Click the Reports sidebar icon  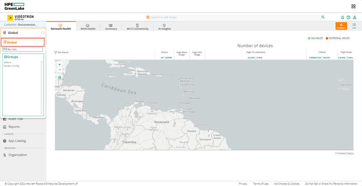(x=5, y=127)
